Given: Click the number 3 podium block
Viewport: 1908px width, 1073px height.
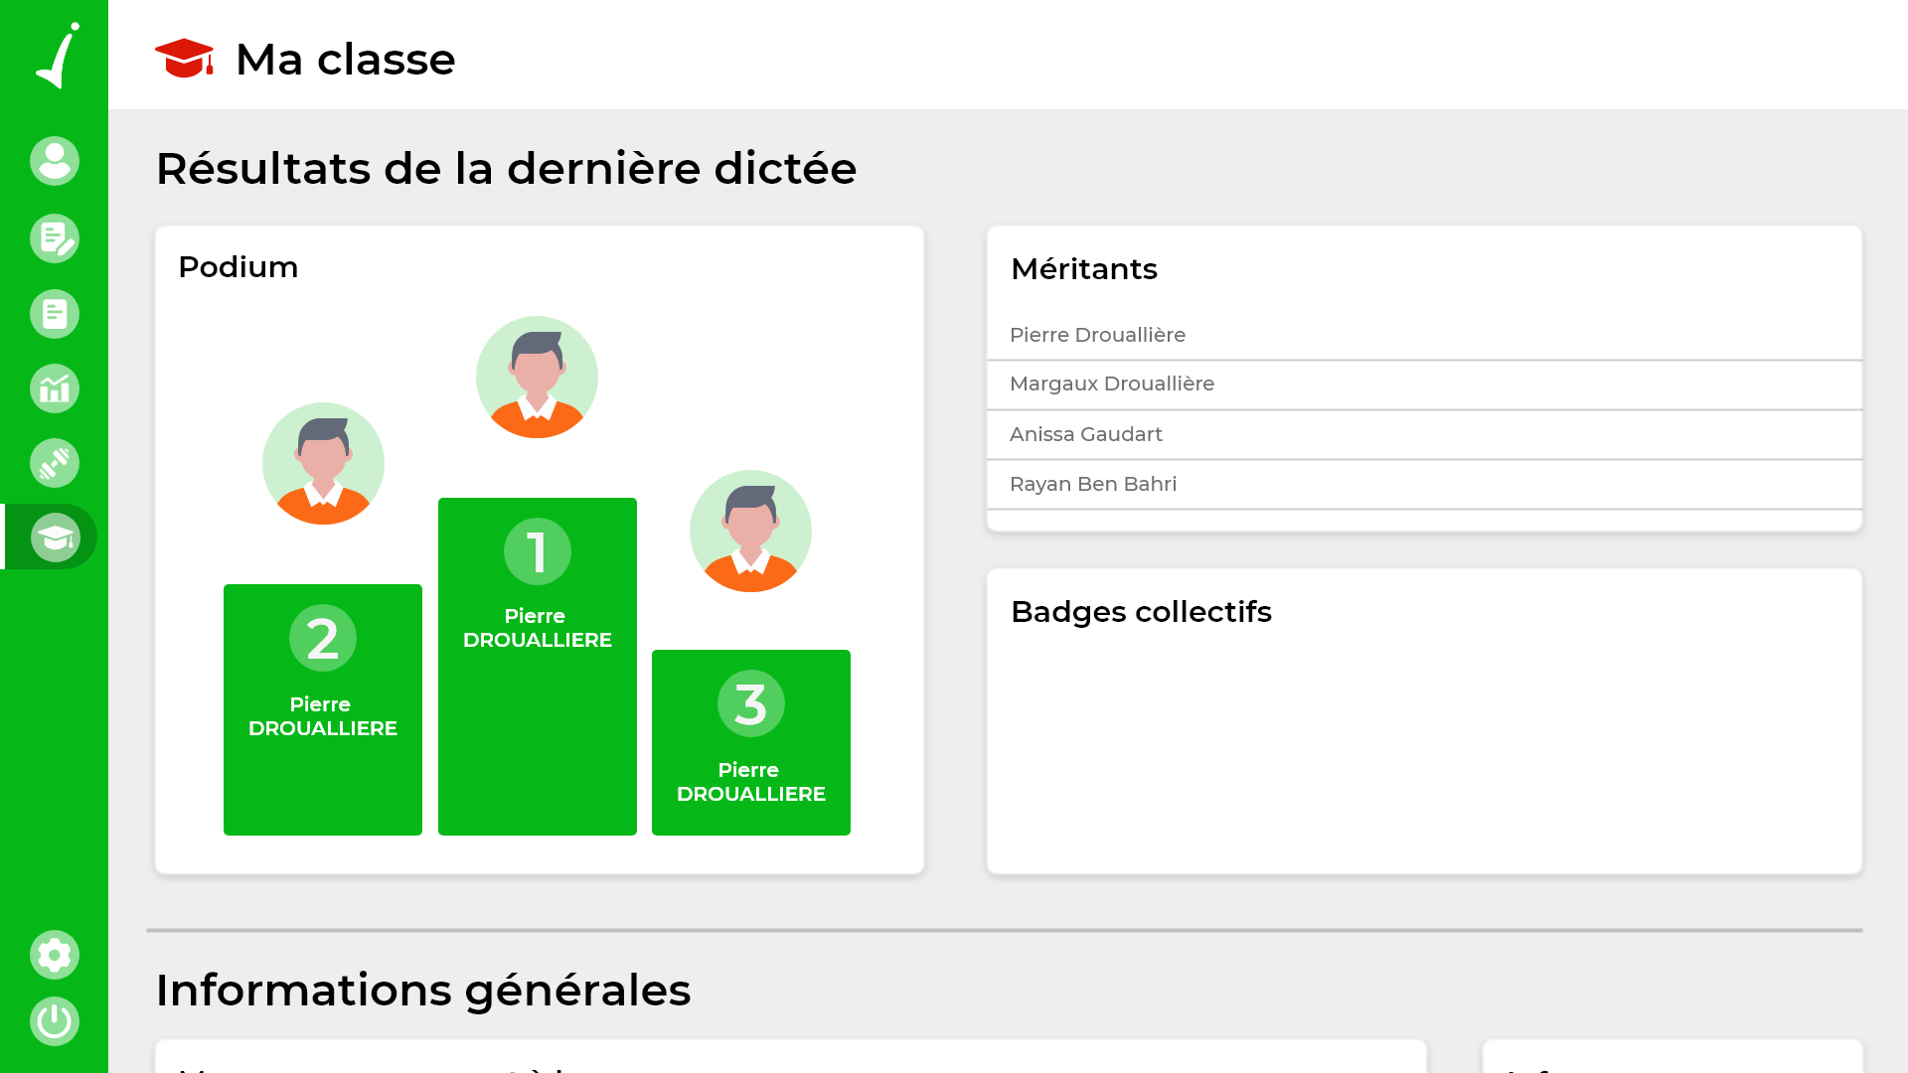Looking at the screenshot, I should tap(750, 742).
